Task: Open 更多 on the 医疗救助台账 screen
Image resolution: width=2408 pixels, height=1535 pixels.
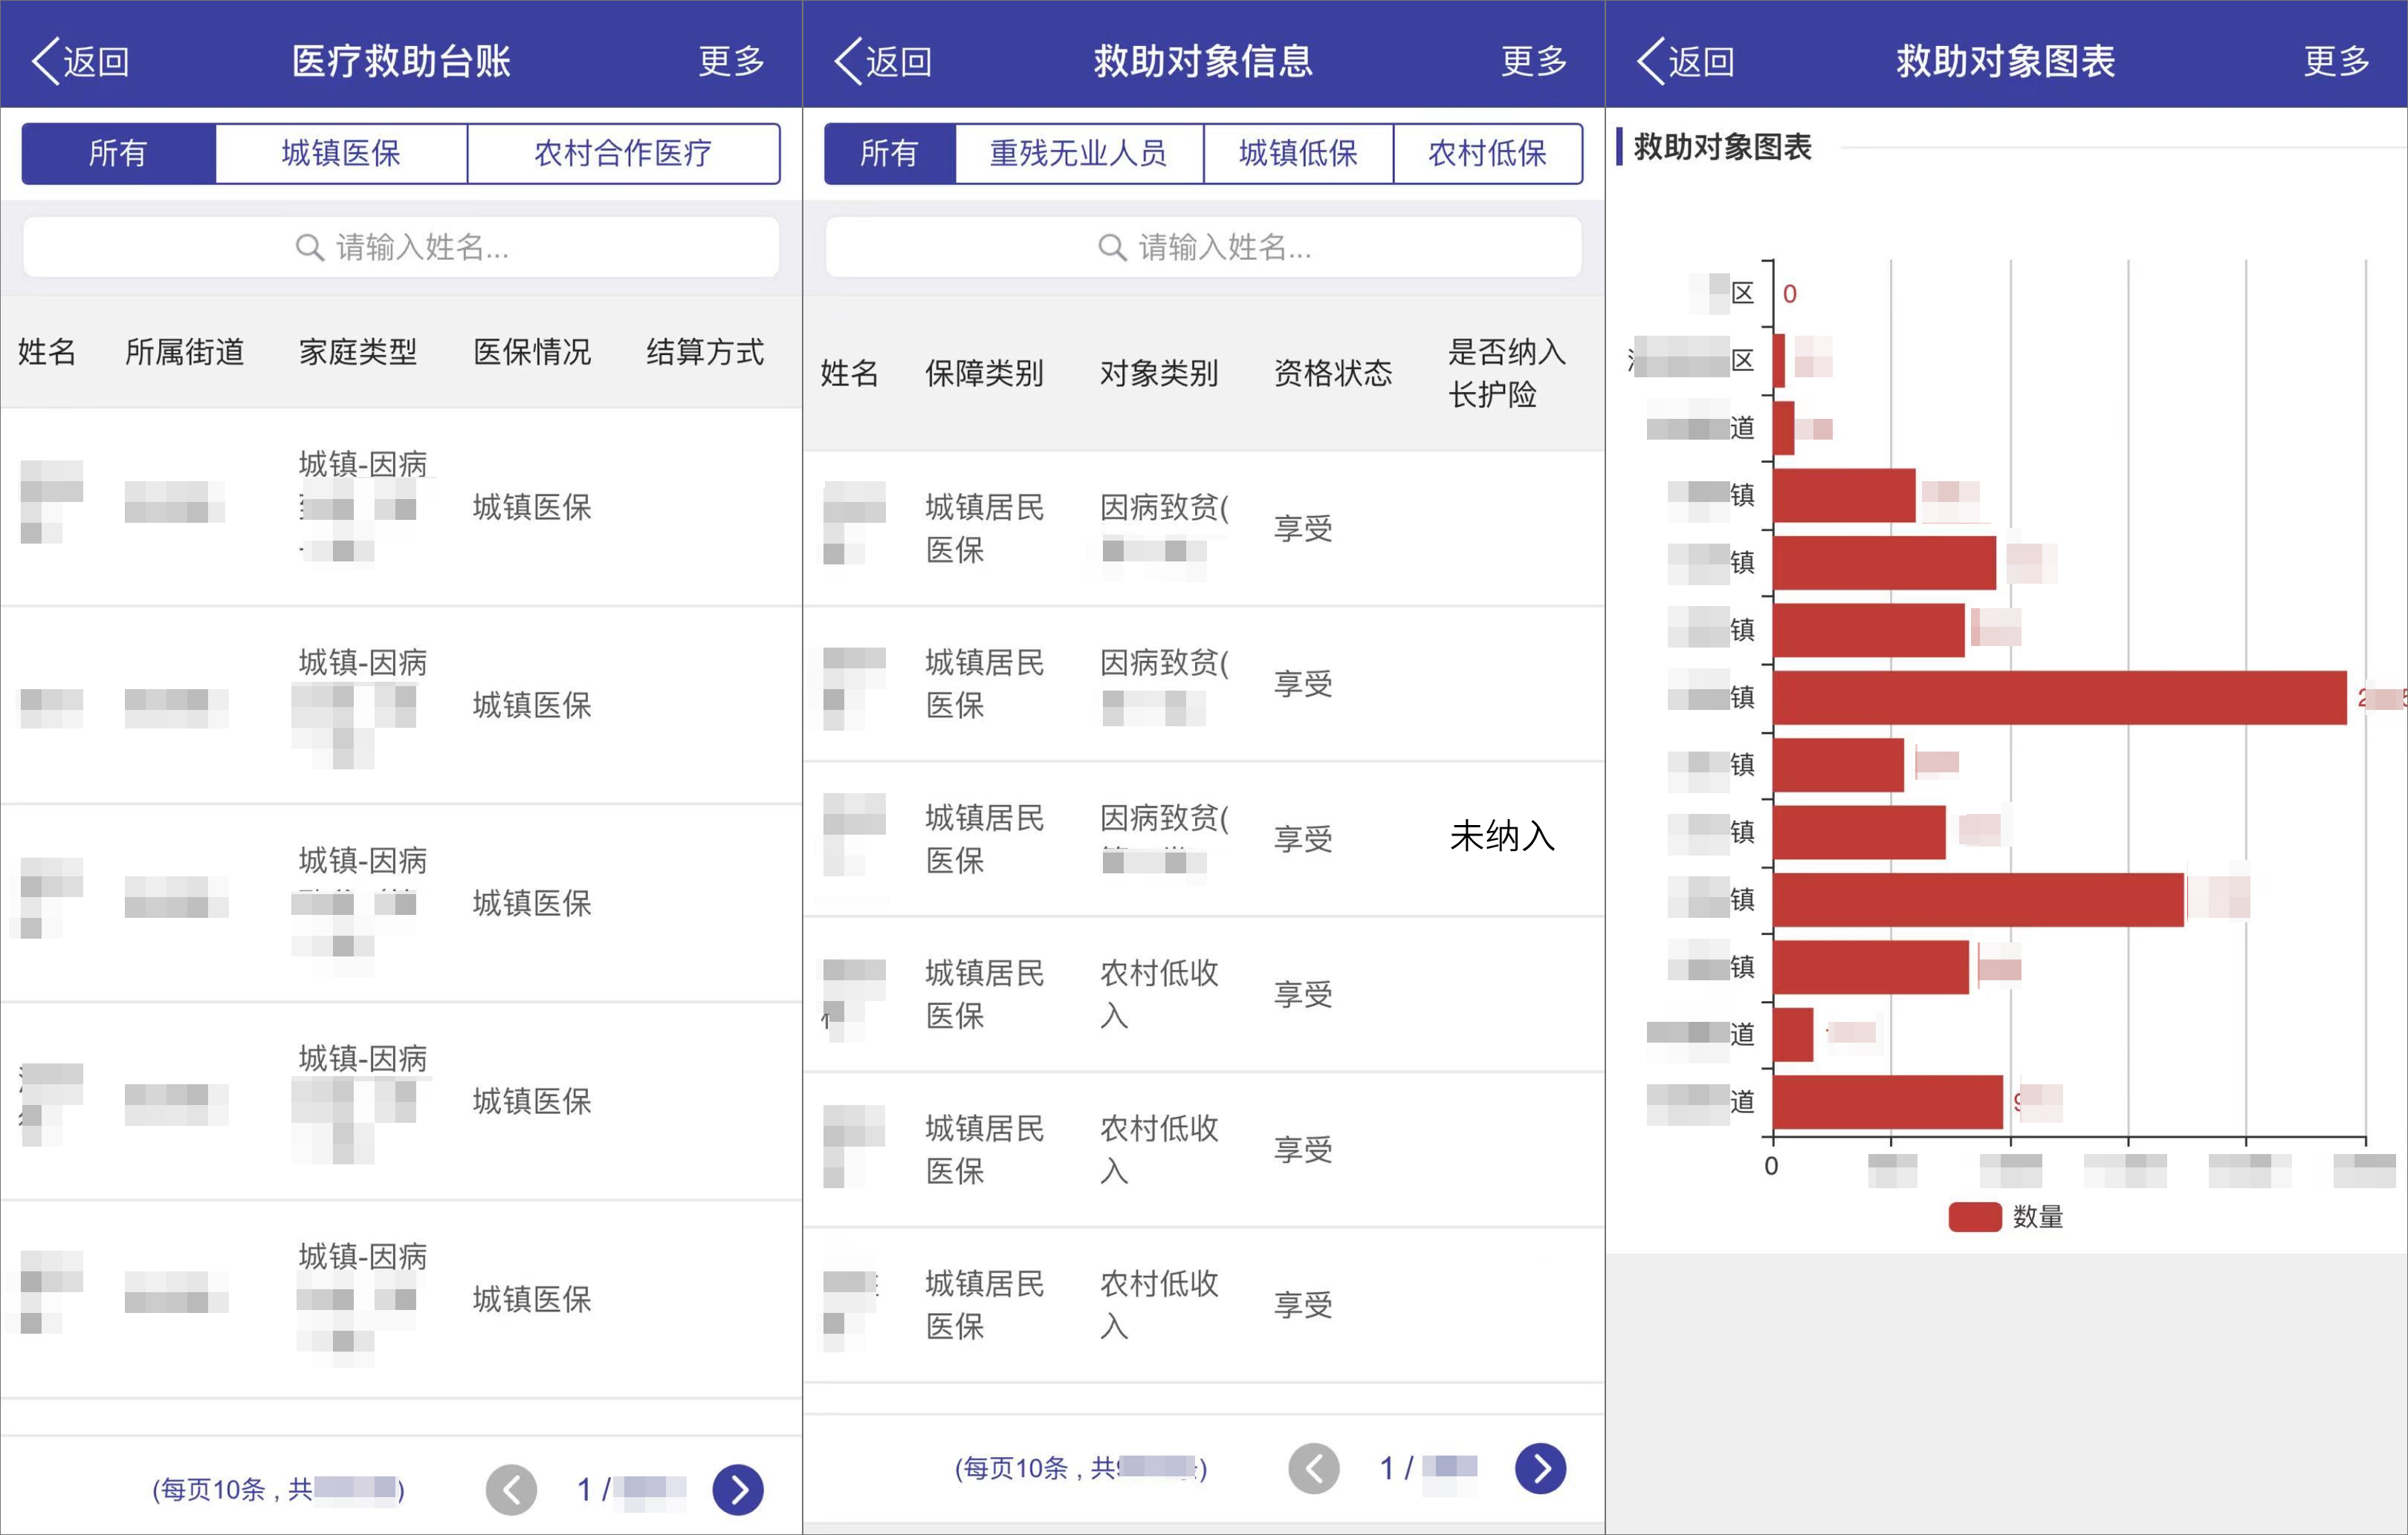Action: 731,60
